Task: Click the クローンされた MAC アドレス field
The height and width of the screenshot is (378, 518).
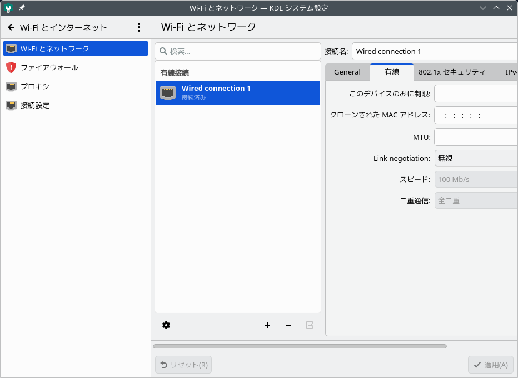Action: pyautogui.click(x=476, y=115)
